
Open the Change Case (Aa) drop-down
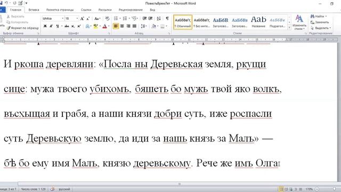tap(97, 19)
